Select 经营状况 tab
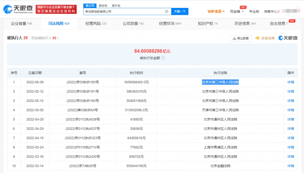 (x=171, y=23)
